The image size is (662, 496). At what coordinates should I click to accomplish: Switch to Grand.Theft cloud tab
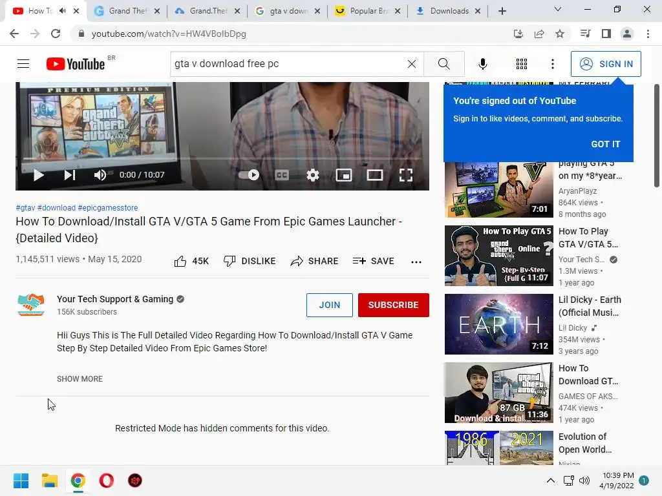[208, 11]
